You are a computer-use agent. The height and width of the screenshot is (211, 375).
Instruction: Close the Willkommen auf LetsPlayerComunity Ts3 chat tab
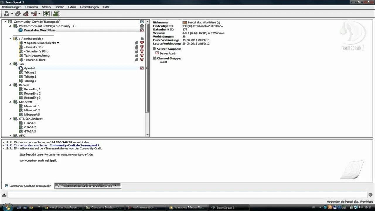[x=116, y=186]
